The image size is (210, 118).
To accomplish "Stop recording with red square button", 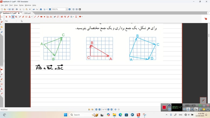I will (x=164, y=107).
